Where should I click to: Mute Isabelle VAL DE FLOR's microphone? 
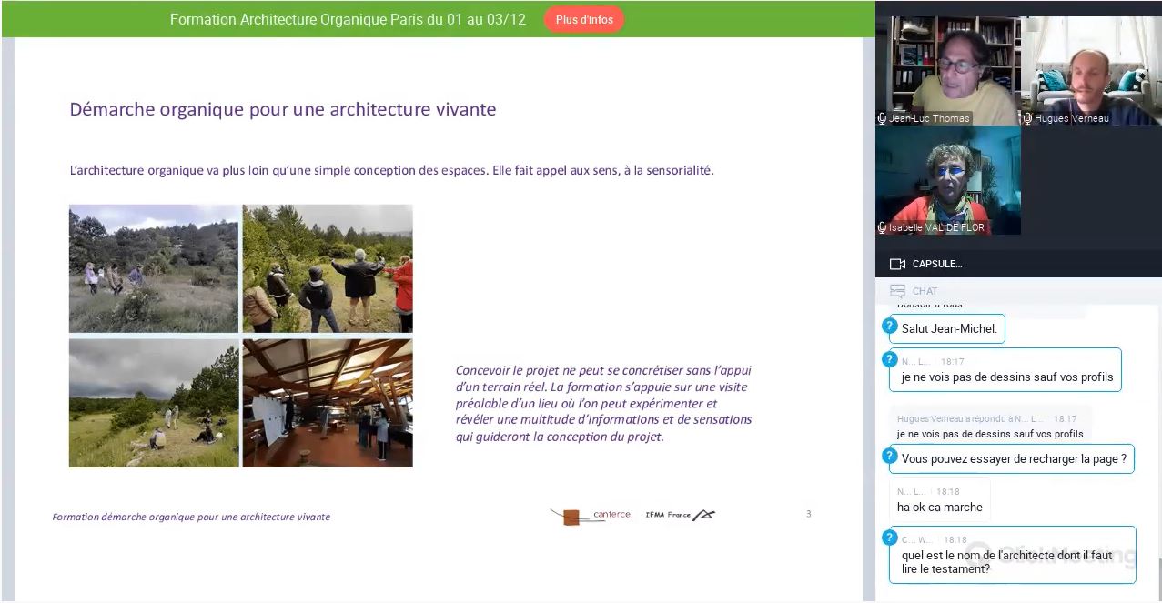tap(881, 227)
